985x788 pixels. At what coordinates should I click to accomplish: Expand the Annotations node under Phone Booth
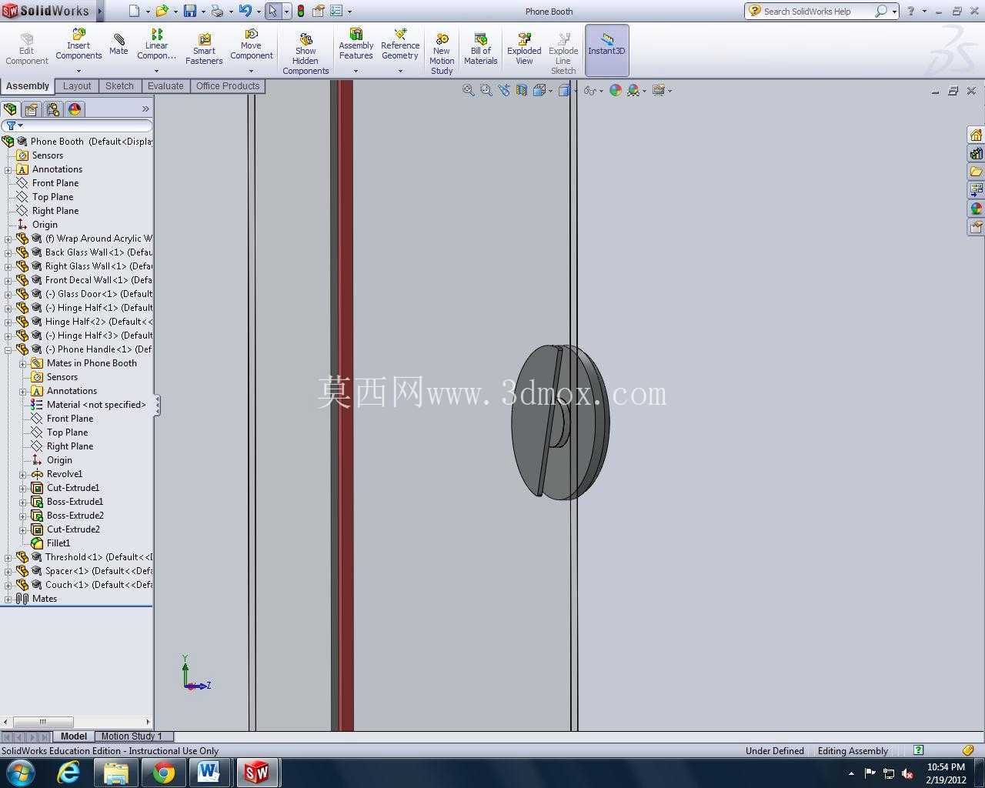tap(8, 169)
